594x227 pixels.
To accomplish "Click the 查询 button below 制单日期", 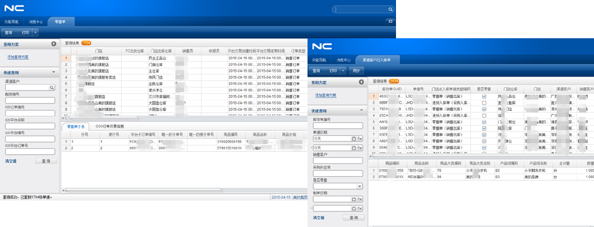I will pos(354,218).
